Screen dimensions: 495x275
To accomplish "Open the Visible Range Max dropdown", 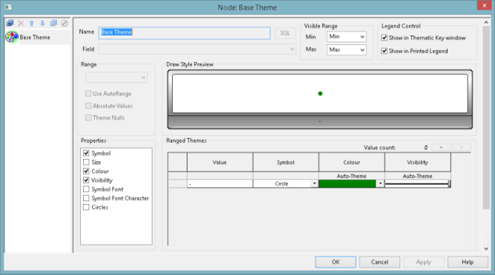I will [346, 50].
